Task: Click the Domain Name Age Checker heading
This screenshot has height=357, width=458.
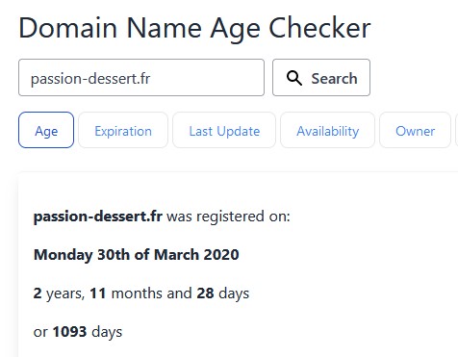Action: click(194, 28)
